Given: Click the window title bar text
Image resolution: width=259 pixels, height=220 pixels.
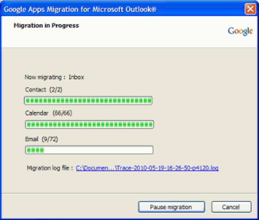Looking at the screenshot, I should point(80,9).
